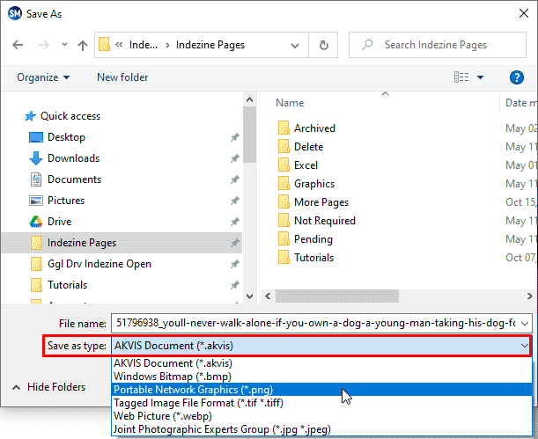This screenshot has width=538, height=439.
Task: Open the Help question mark icon
Action: (x=517, y=77)
